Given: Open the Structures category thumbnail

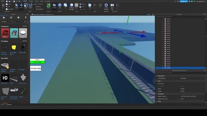Looking at the screenshot, I should tap(14, 33).
